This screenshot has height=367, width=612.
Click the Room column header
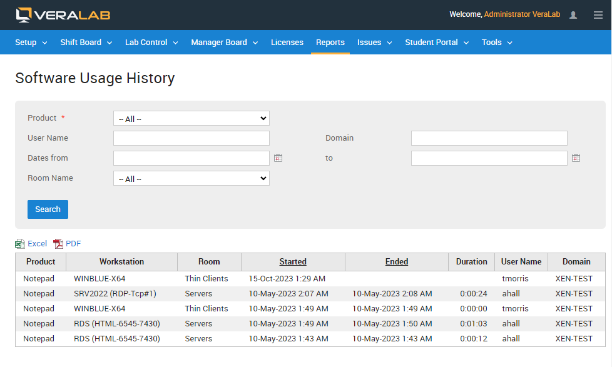coord(209,262)
